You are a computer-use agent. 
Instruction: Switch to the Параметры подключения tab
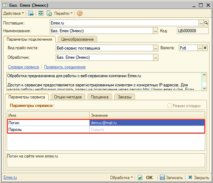click(x=29, y=39)
